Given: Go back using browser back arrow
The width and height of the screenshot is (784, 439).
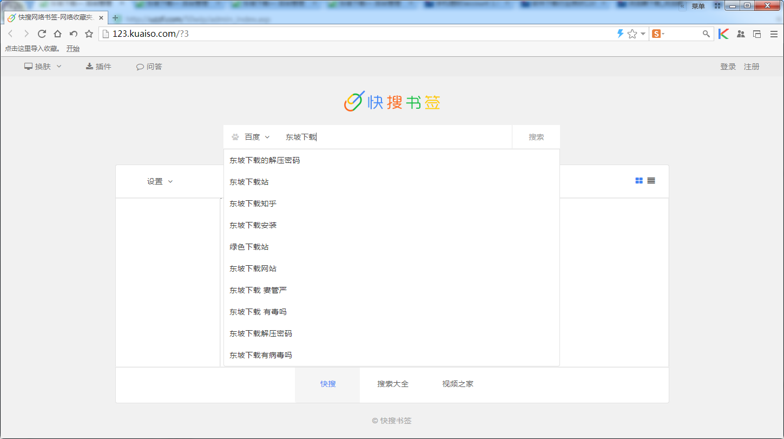Looking at the screenshot, I should pyautogui.click(x=10, y=34).
